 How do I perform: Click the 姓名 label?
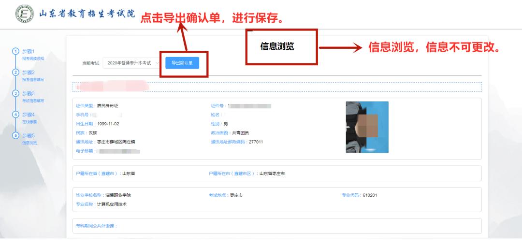(217, 115)
